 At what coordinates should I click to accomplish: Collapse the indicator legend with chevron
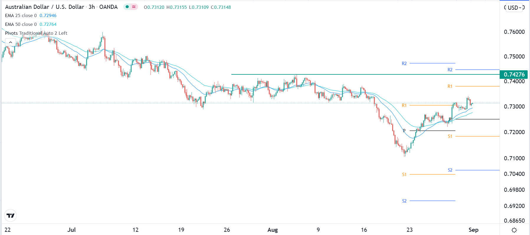click(10, 42)
